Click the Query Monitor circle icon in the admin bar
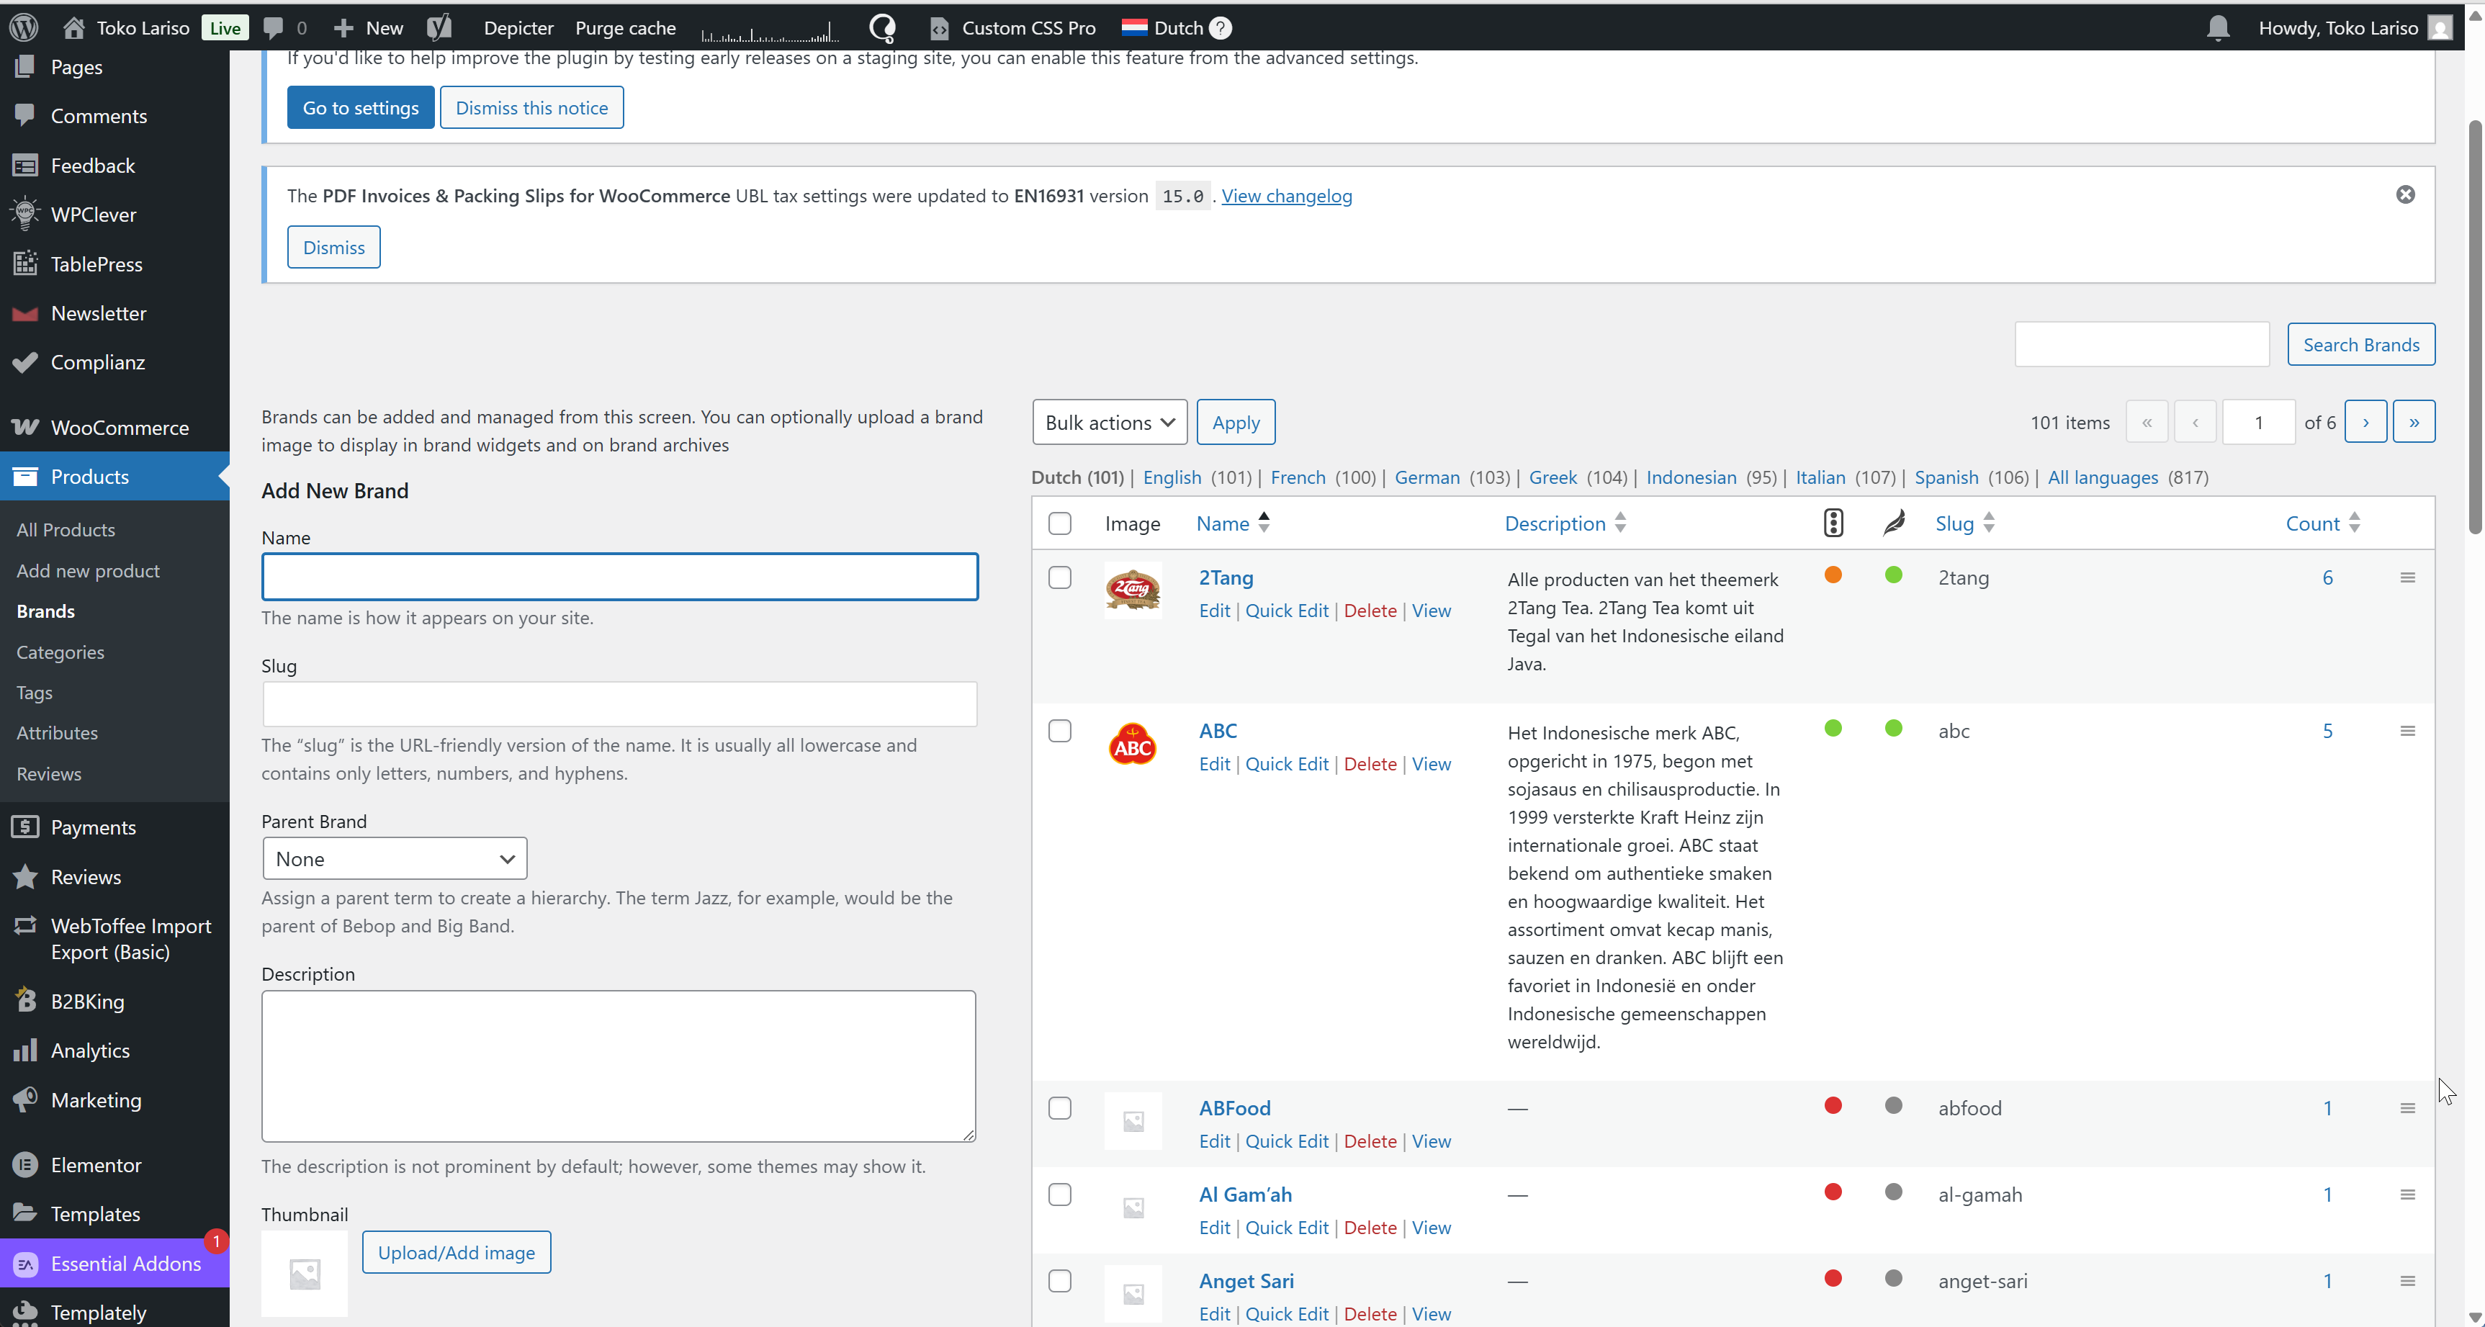Image resolution: width=2485 pixels, height=1327 pixels. click(883, 27)
